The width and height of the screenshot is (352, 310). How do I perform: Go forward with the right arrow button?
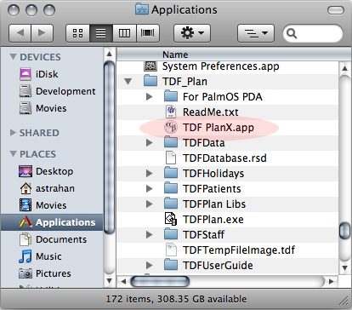(x=42, y=33)
